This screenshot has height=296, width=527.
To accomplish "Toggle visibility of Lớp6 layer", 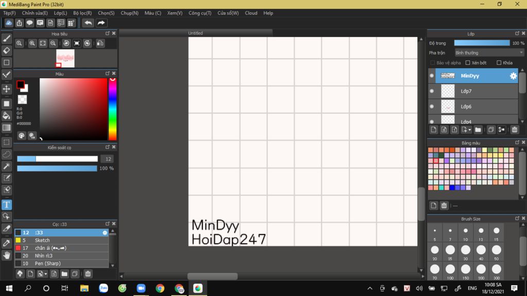I will [432, 106].
